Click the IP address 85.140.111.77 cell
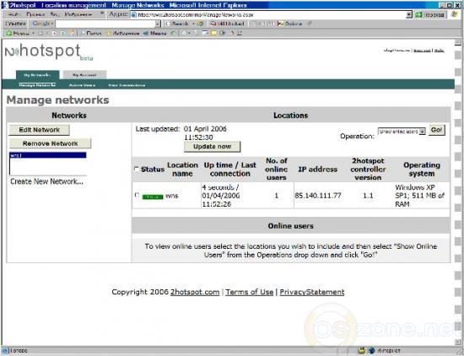The height and width of the screenshot is (356, 464). pos(318,196)
